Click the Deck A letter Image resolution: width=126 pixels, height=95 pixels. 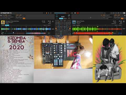(53, 21)
